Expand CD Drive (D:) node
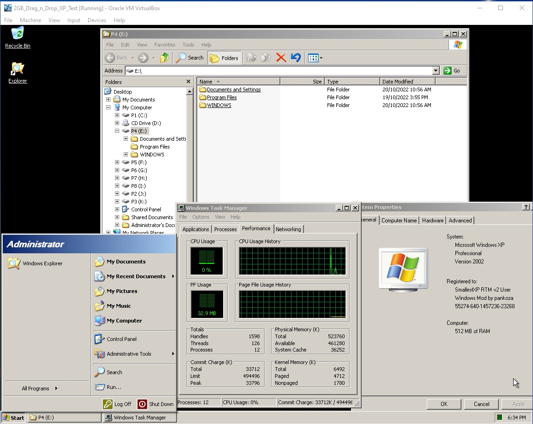The image size is (533, 424). [x=117, y=123]
